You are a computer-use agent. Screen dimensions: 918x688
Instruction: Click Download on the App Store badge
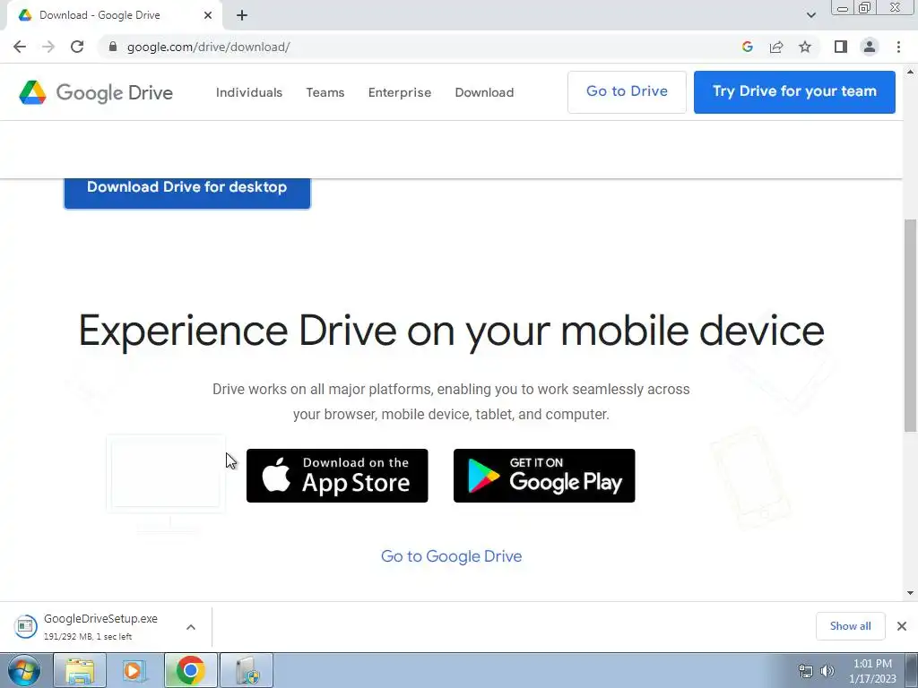(337, 476)
